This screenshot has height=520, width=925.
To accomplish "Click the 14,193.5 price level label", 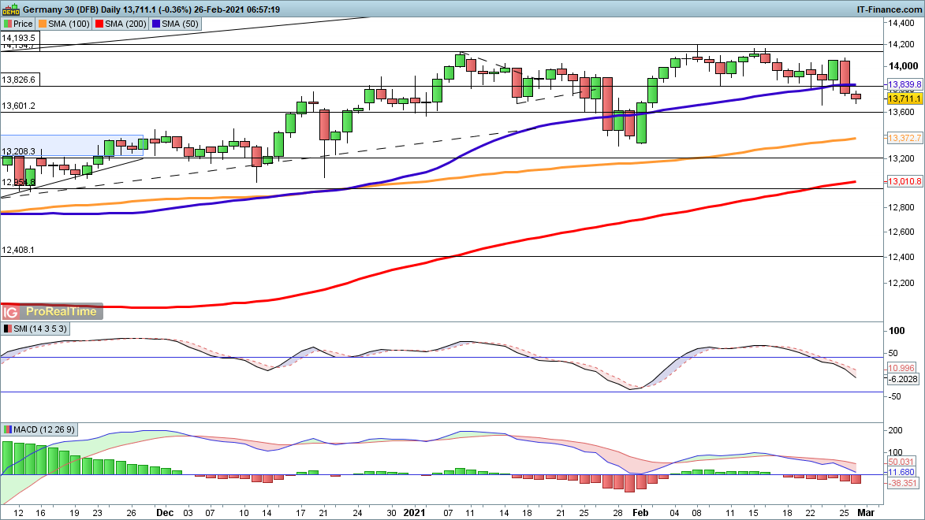I will 18,38.
